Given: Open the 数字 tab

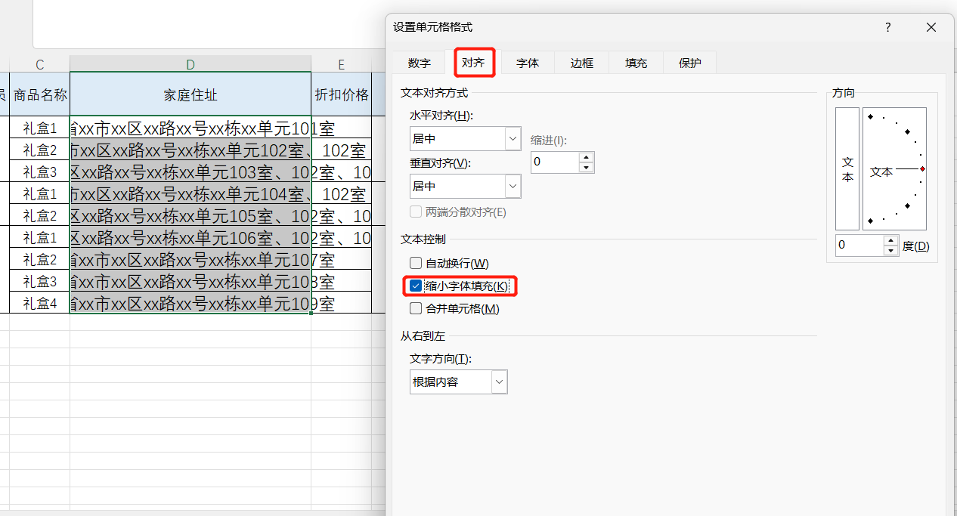Looking at the screenshot, I should click(419, 63).
